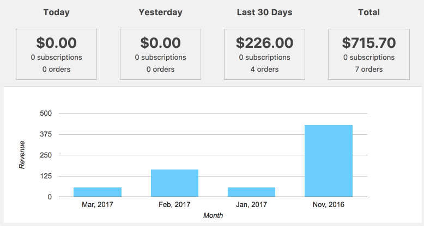Screen dimensions: 424x226
Task: Click 0 subscriptions under Last 30 Days
Action: point(264,58)
